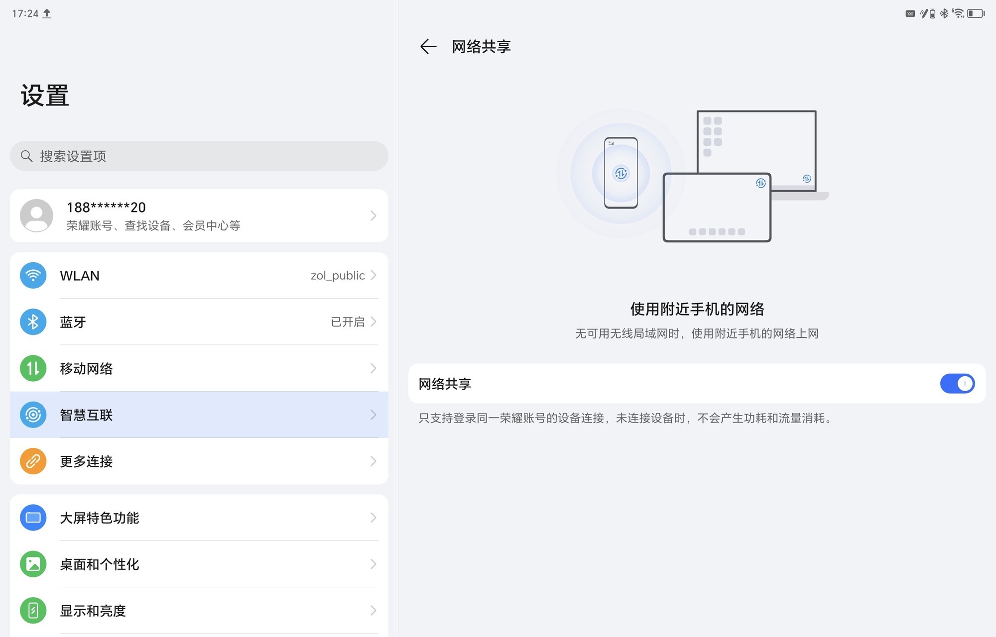Expand the WLAN entry showing zol_public
This screenshot has width=996, height=637.
199,275
